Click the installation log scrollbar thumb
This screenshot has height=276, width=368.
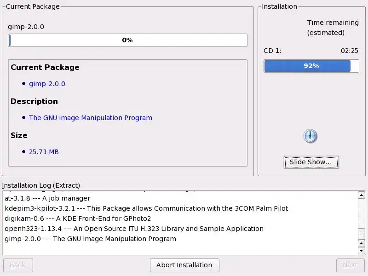361,234
